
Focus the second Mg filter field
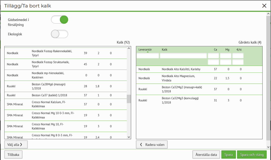225,62
